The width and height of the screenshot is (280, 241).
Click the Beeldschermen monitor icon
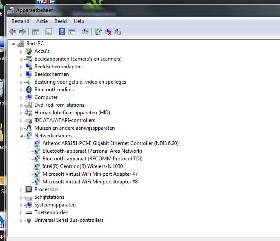29,74
